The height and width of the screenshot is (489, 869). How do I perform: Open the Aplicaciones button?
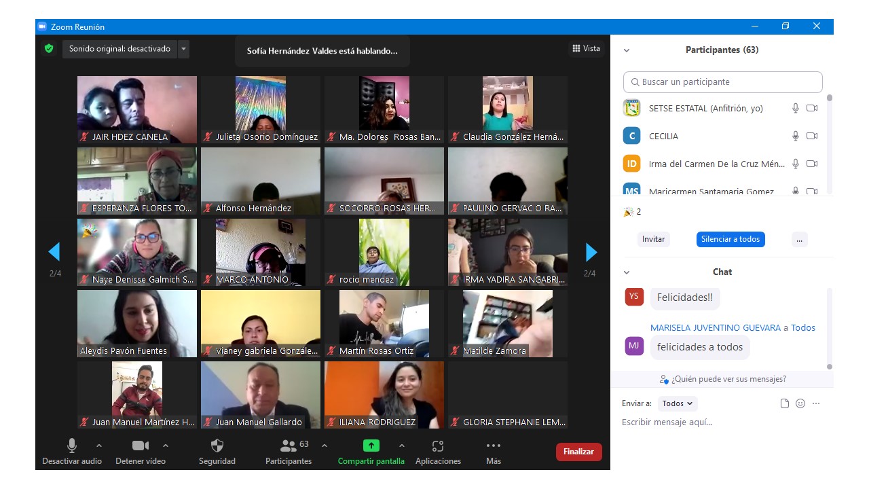(438, 452)
